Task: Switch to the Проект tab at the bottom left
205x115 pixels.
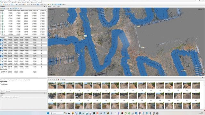Action: 2,91
